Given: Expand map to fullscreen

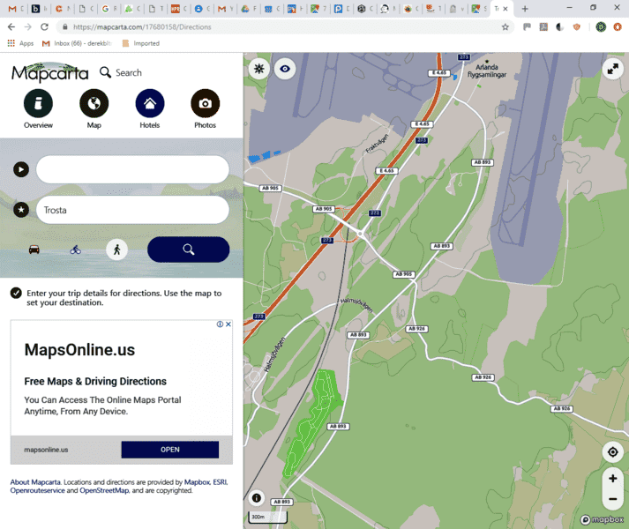Looking at the screenshot, I should click(x=612, y=69).
